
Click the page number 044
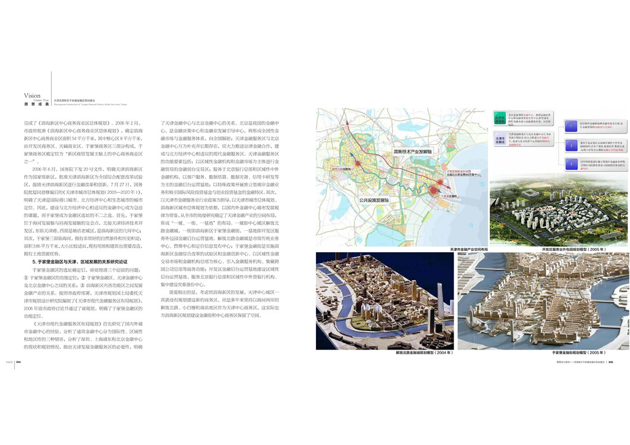tap(18, 361)
